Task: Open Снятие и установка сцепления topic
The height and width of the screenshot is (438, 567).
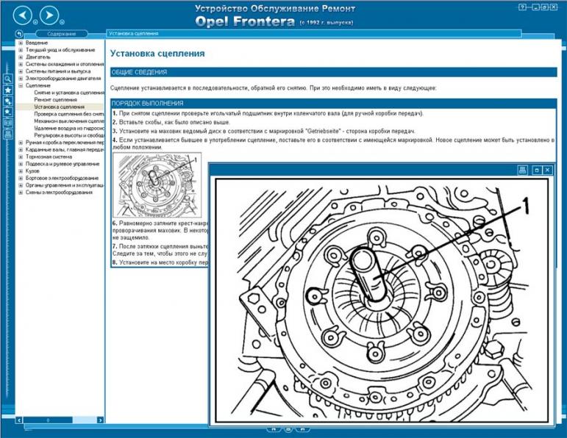Action: click(69, 93)
